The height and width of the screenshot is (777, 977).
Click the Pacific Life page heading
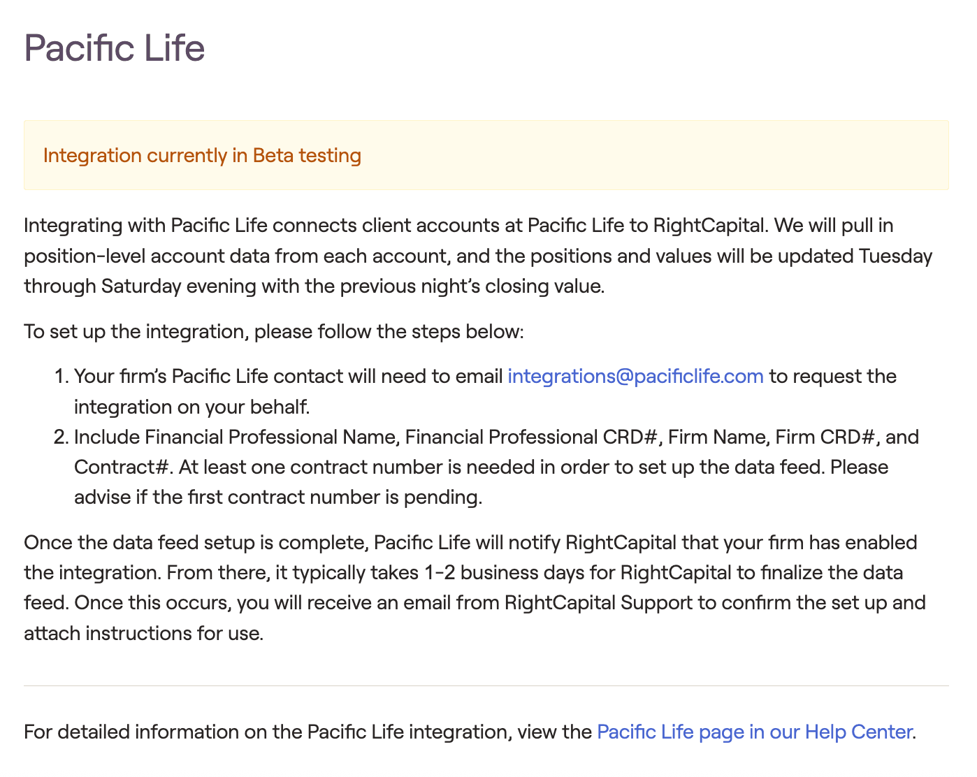coord(115,48)
